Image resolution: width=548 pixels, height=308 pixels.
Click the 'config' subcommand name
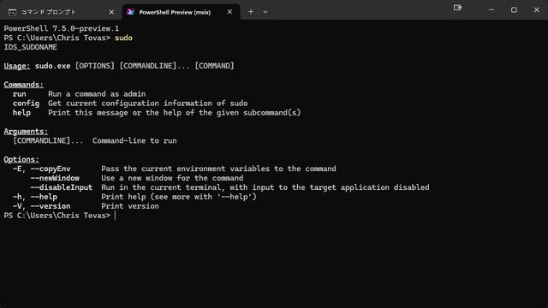coord(26,104)
